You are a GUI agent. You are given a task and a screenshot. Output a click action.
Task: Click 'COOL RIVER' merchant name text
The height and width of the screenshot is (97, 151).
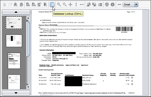86,81
